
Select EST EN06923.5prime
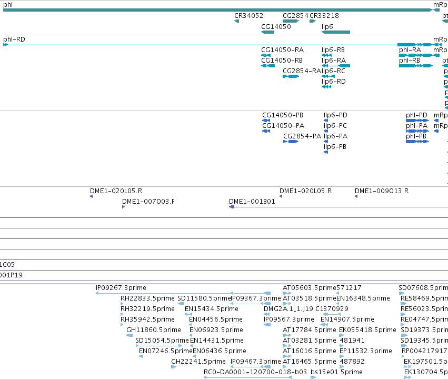pyautogui.click(x=216, y=330)
